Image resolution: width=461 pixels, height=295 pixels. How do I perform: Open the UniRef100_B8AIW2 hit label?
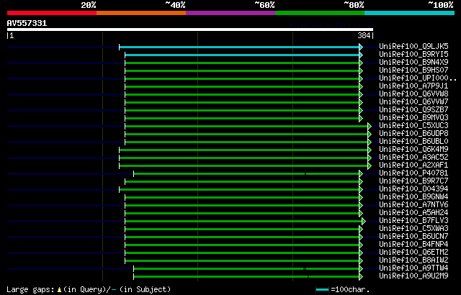tap(413, 260)
